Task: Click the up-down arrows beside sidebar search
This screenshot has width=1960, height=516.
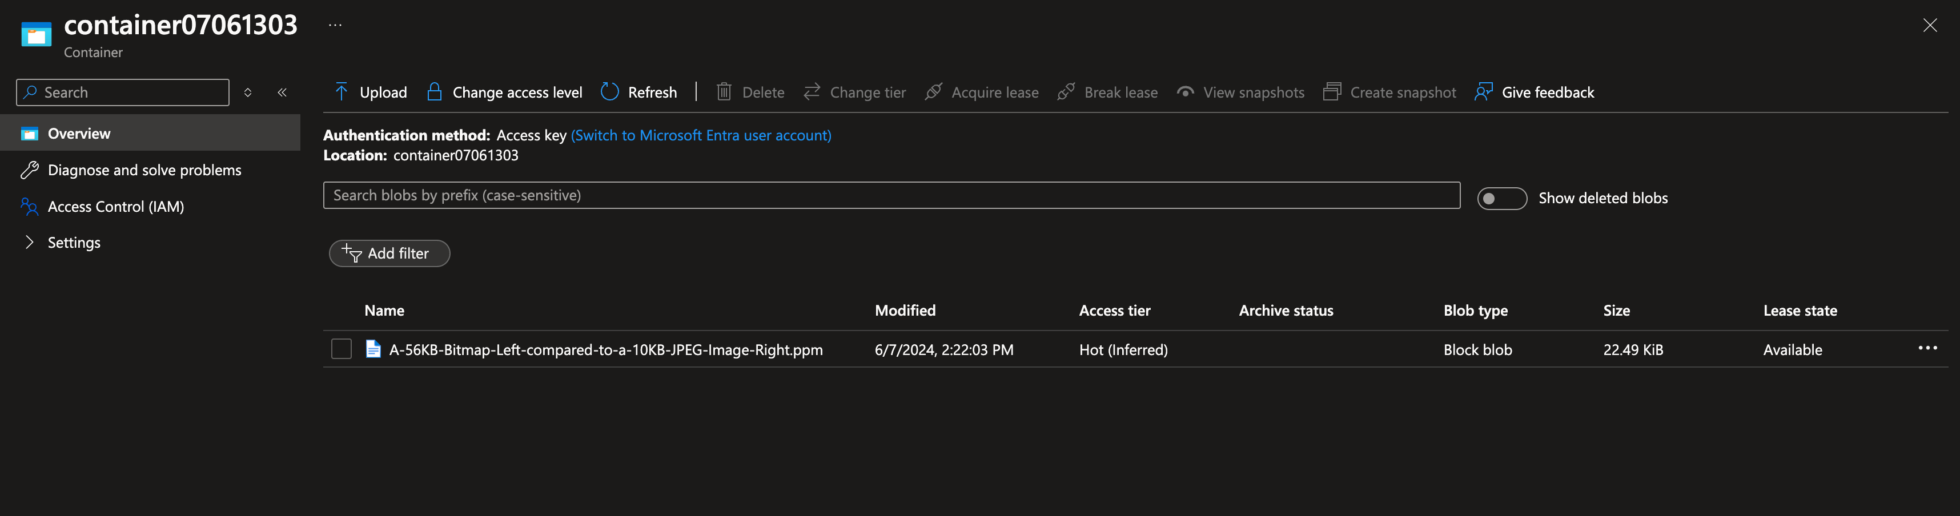Action: point(247,92)
